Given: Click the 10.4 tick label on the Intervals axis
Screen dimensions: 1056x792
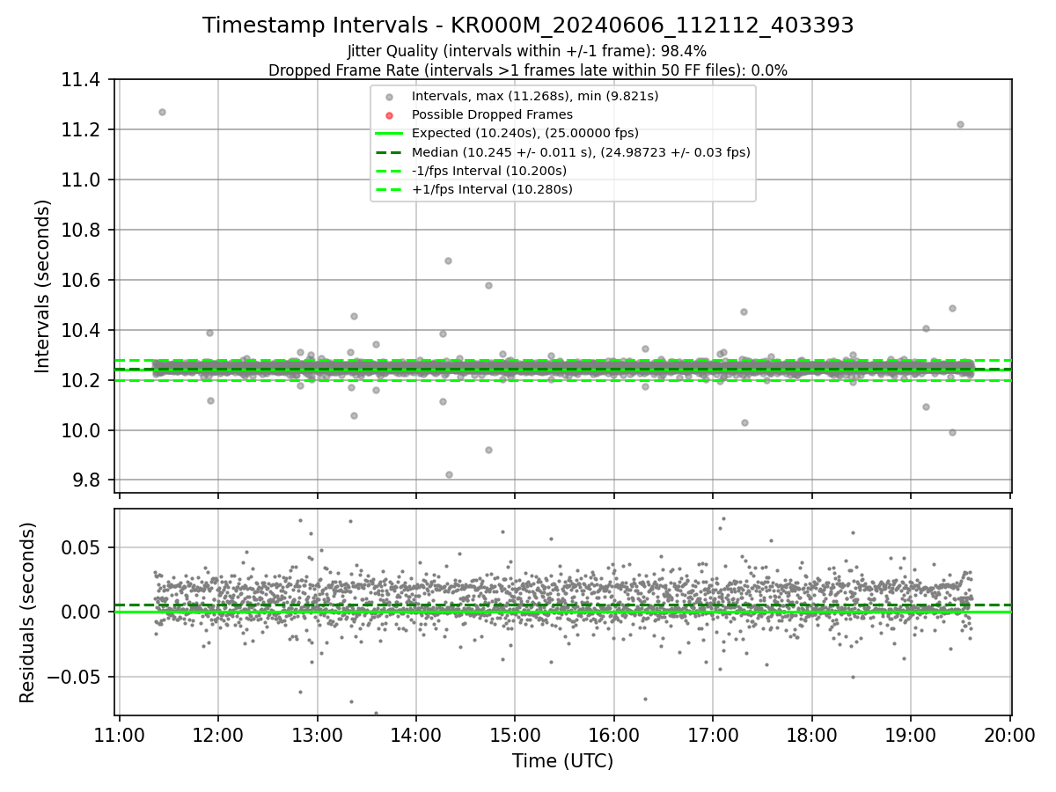Looking at the screenshot, I should [81, 331].
